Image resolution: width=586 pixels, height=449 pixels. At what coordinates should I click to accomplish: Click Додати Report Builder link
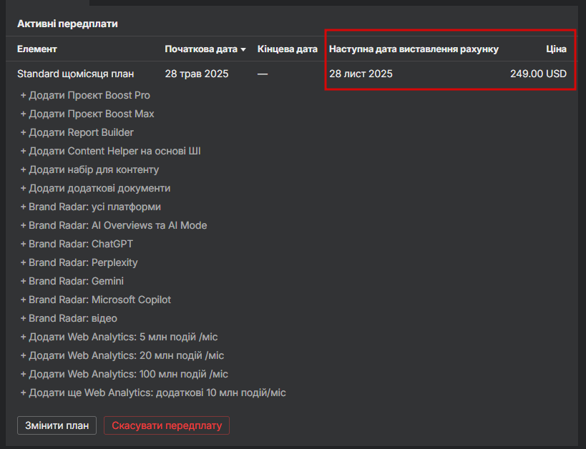click(77, 132)
